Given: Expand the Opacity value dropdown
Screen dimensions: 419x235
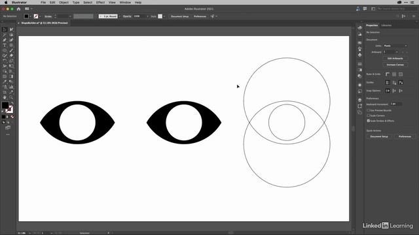Looking at the screenshot, I should point(147,16).
